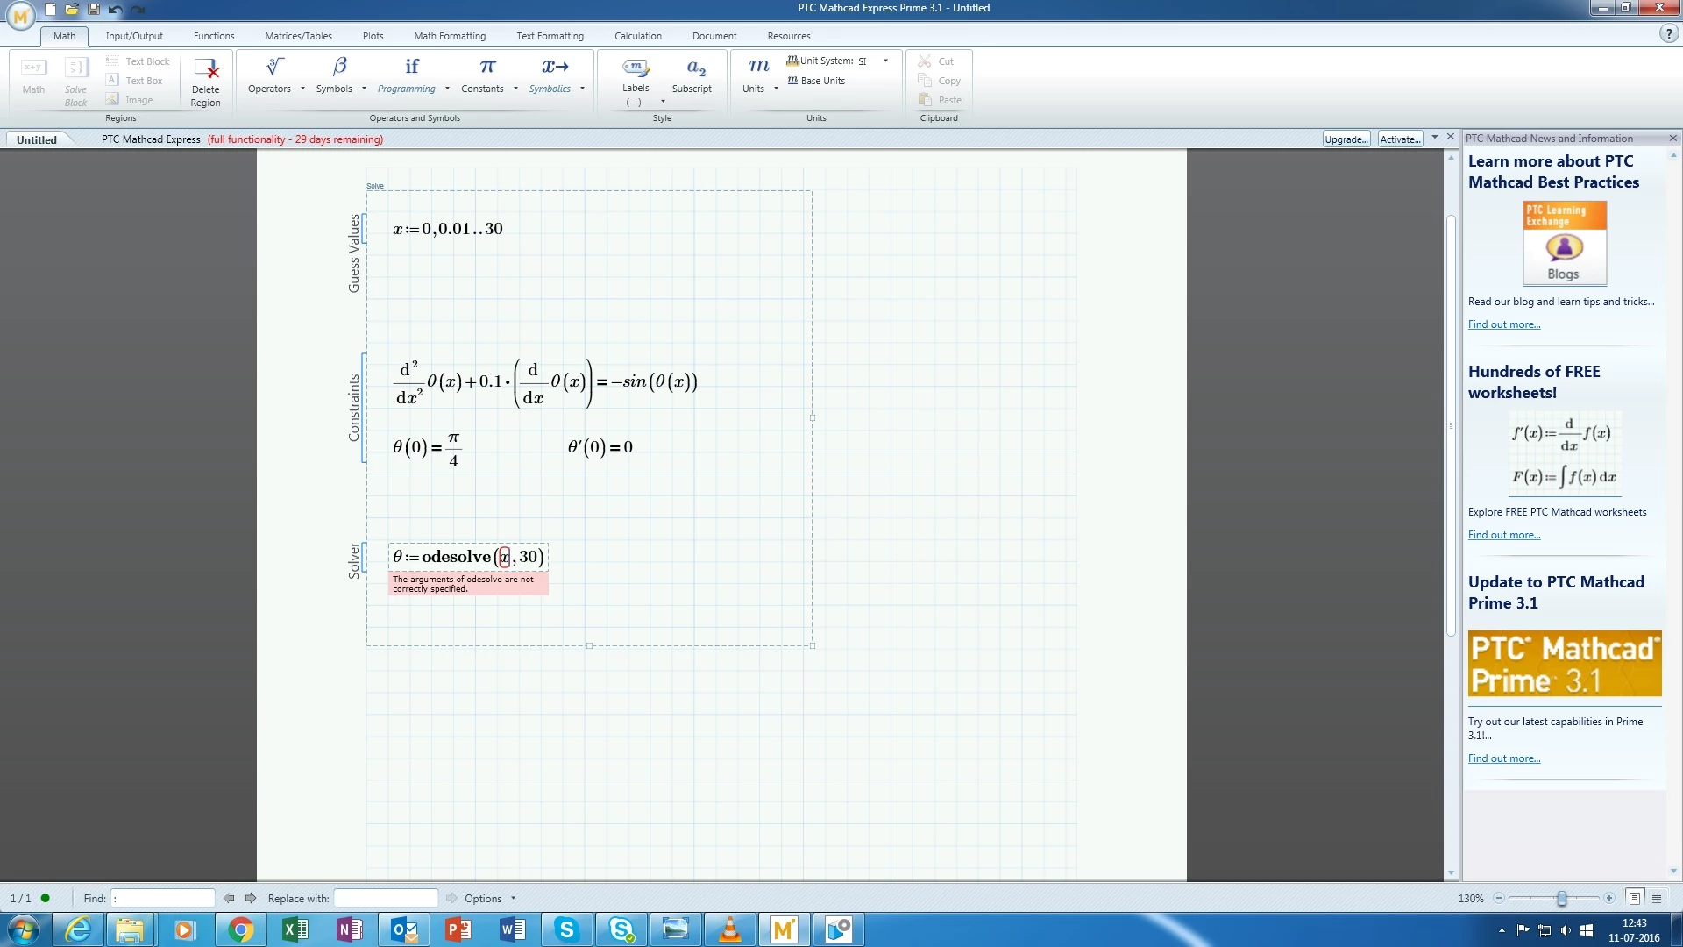Switch to the Matrices/Tables ribbon tab
Viewport: 1683px width, 947px height.
298,36
